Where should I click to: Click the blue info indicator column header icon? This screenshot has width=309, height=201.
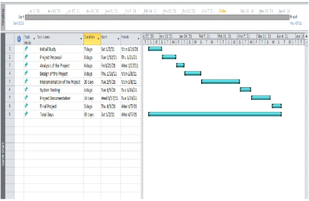[19, 39]
